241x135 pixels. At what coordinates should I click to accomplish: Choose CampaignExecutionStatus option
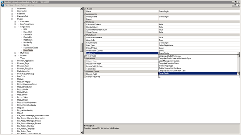(169, 64)
